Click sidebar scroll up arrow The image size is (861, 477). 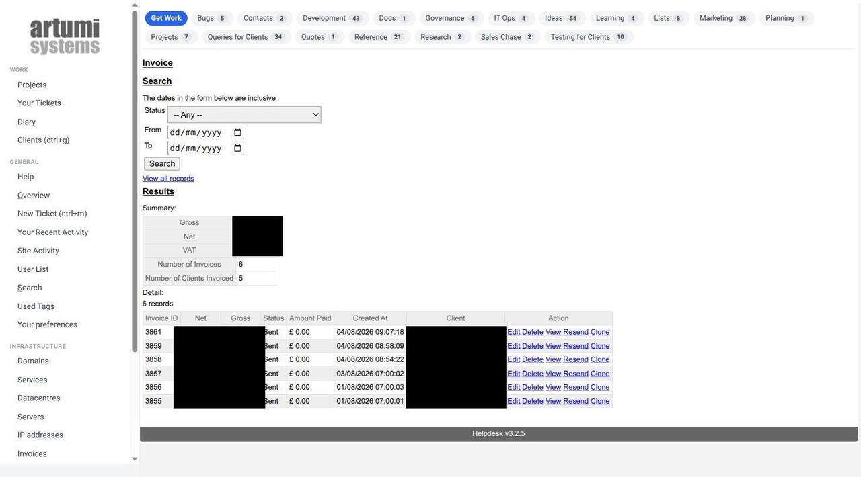(x=135, y=5)
